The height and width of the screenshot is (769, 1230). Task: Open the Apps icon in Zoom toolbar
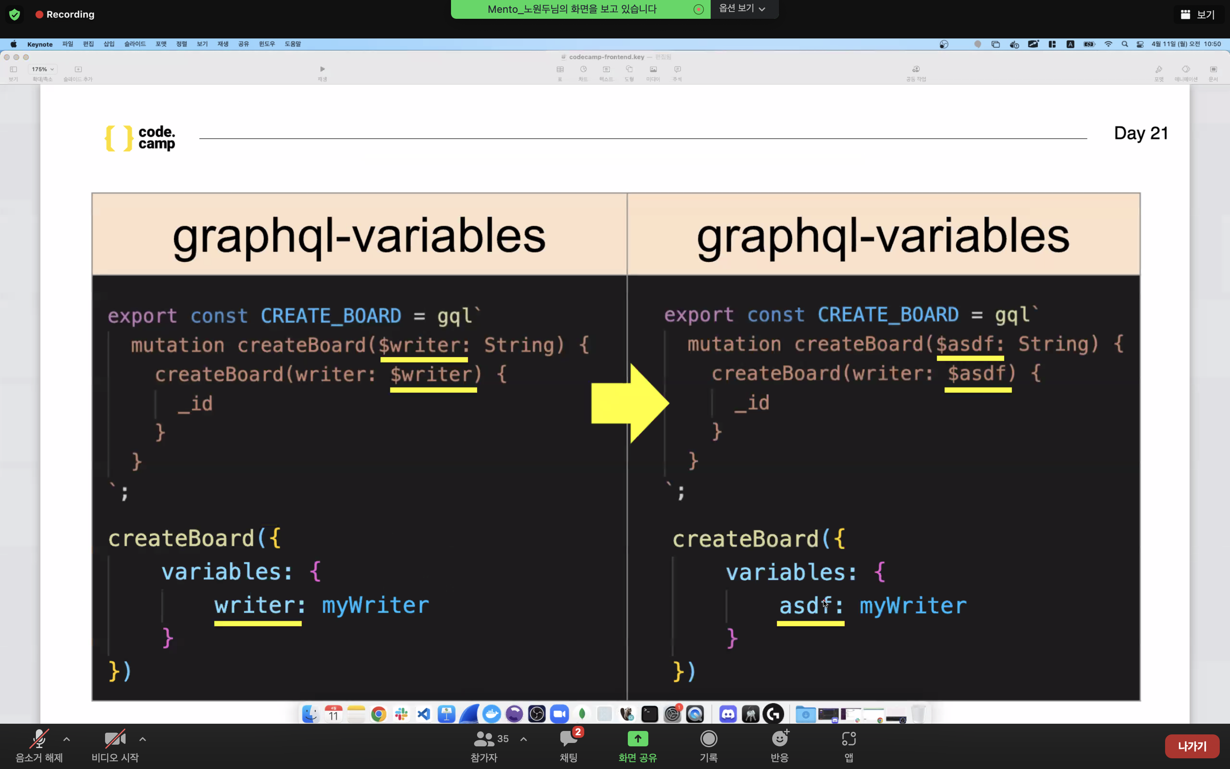(x=849, y=739)
